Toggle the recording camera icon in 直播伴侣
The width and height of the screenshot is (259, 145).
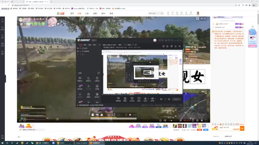tap(161, 99)
